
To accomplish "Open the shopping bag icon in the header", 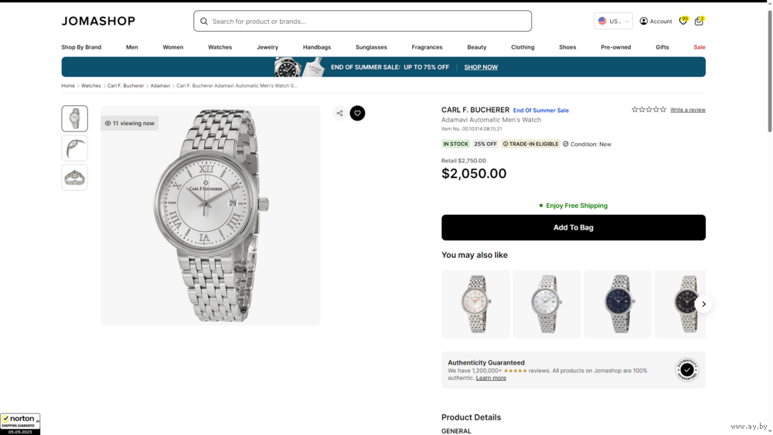I will tap(699, 22).
